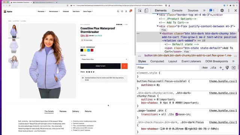Toggle rendering emulations paintbrush icon
This screenshot has width=240, height=135.
[227, 67]
